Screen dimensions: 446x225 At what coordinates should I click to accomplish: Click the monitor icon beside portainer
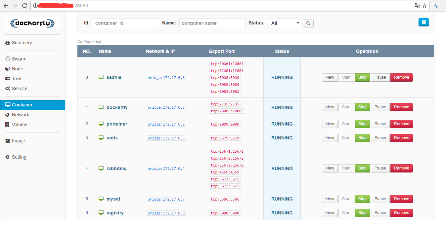tap(101, 124)
